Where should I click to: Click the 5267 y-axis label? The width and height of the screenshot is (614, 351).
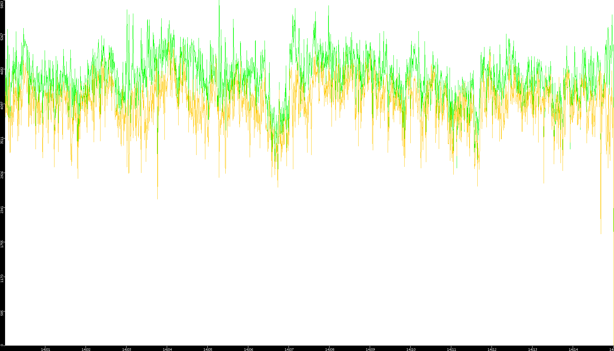(2, 36)
